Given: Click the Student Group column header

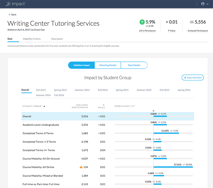Looking at the screenshot, I should [x=32, y=106].
